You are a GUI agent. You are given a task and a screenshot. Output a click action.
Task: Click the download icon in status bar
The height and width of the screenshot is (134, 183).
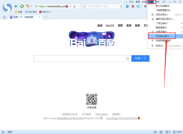point(161,132)
